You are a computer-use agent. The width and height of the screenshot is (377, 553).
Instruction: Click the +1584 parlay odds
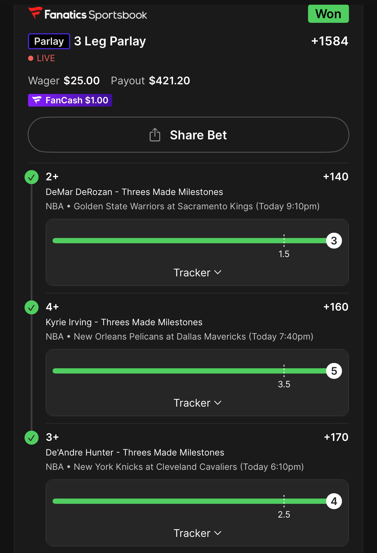pyautogui.click(x=330, y=41)
